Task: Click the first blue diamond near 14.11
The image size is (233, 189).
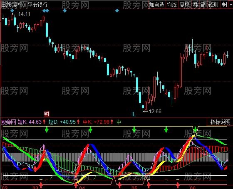Action: (x=12, y=11)
